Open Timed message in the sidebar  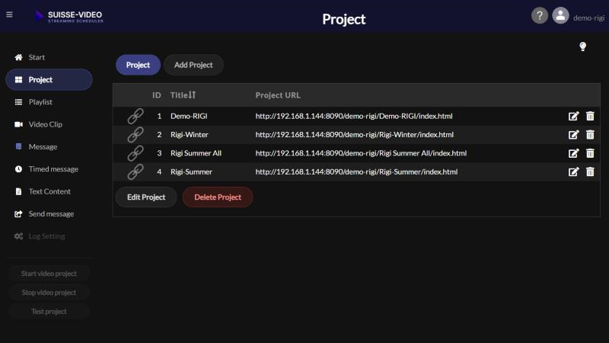tap(49, 169)
